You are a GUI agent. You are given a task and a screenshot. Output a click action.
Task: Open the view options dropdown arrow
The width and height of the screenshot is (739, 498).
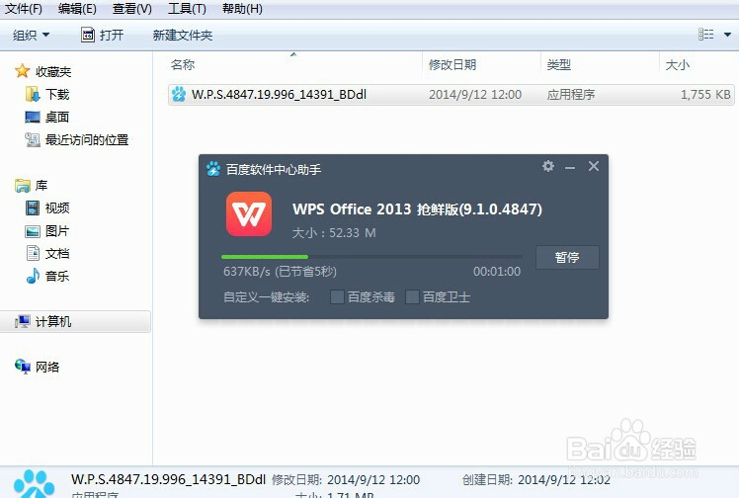pos(727,35)
